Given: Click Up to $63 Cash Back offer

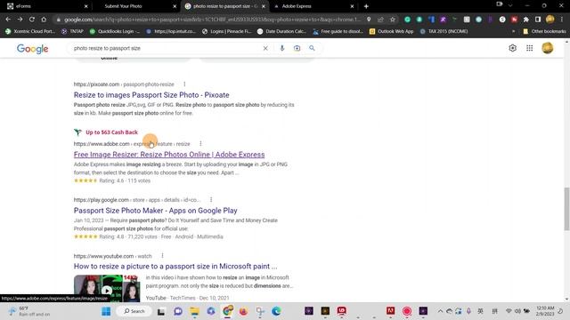Looking at the screenshot, I should [111, 132].
